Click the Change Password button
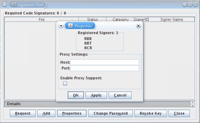200x123 pixels. (x=110, y=113)
